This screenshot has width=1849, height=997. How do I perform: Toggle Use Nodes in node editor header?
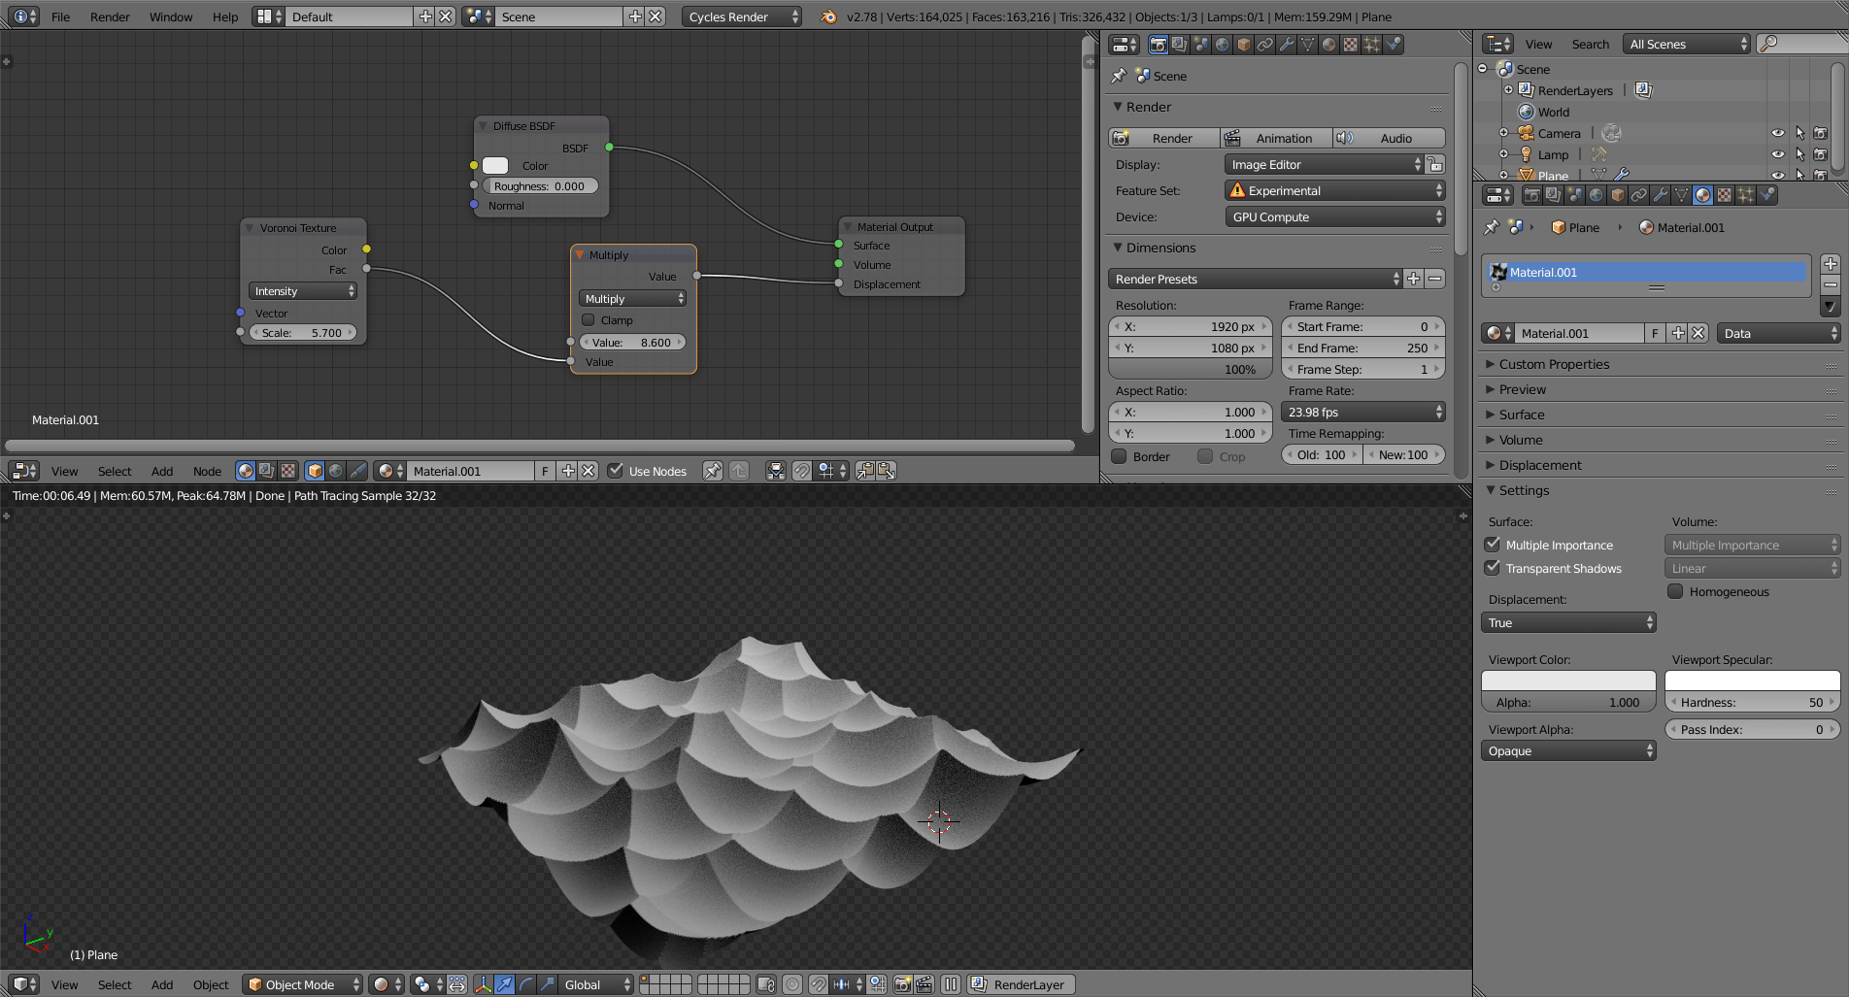[x=616, y=471]
